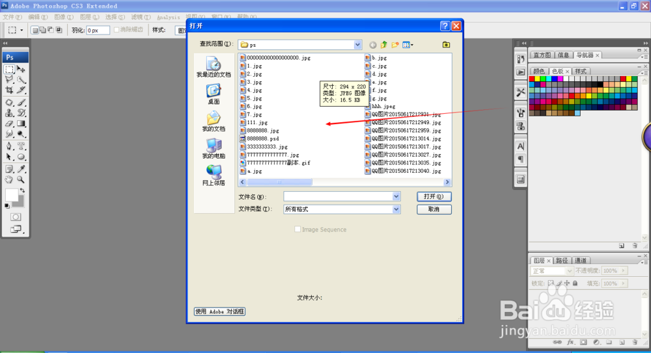Select the Eyedropper tool
The width and height of the screenshot is (651, 353).
pyautogui.click(x=21, y=169)
